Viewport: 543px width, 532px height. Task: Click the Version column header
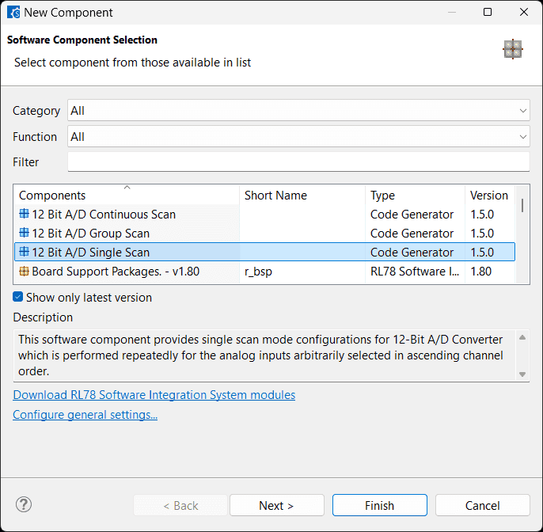coord(489,196)
